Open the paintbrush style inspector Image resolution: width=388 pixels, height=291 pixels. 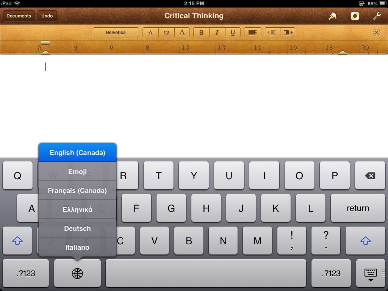[x=332, y=16]
